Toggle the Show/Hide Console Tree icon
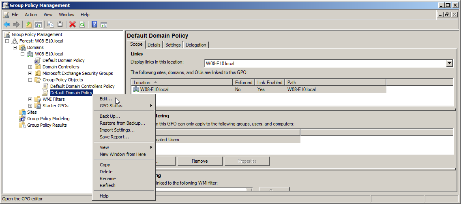 pyautogui.click(x=38, y=24)
